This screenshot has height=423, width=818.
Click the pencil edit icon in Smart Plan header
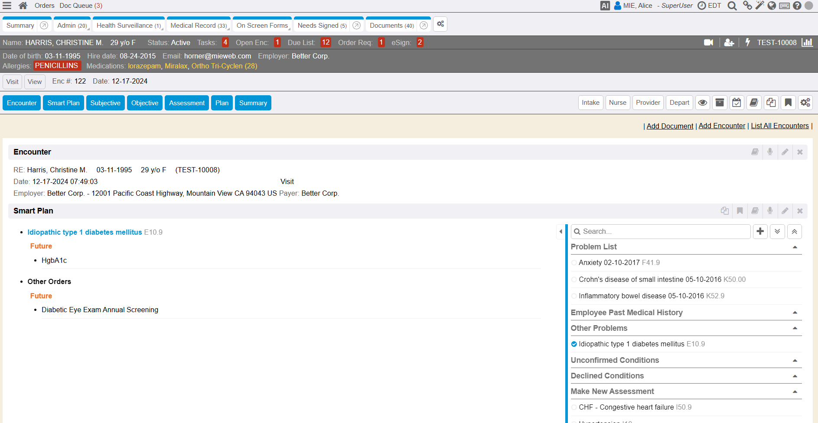click(785, 211)
